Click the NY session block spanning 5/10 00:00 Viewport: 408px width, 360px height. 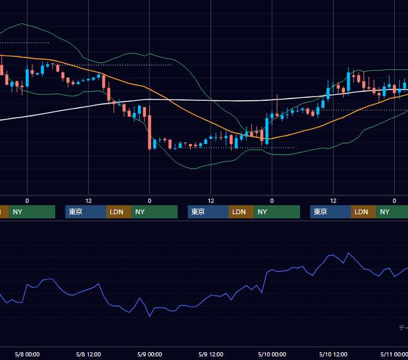277,212
